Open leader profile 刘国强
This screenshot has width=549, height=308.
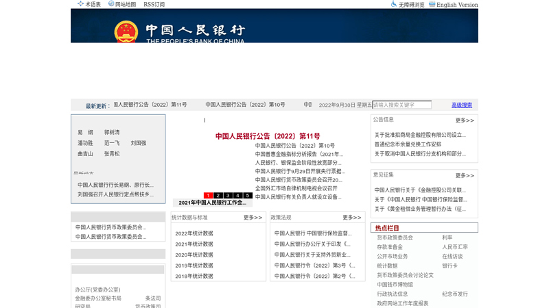coord(139,143)
